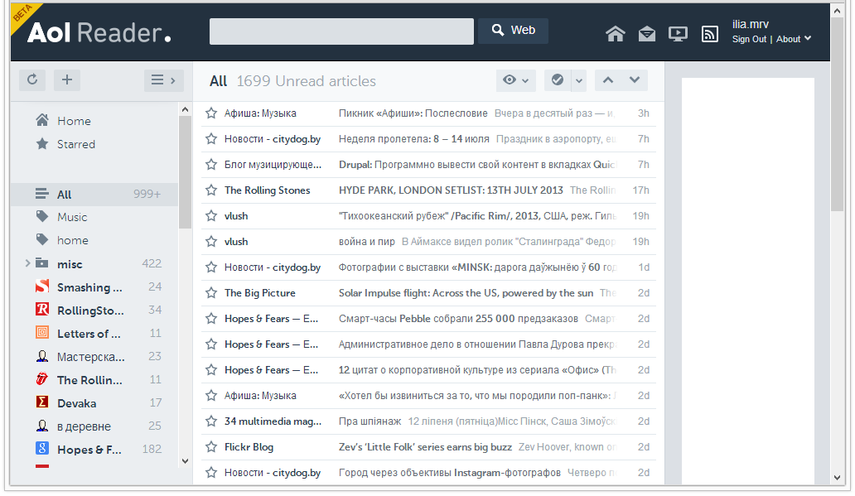Click the Smashing feed icon
The height and width of the screenshot is (496, 855).
click(x=42, y=287)
